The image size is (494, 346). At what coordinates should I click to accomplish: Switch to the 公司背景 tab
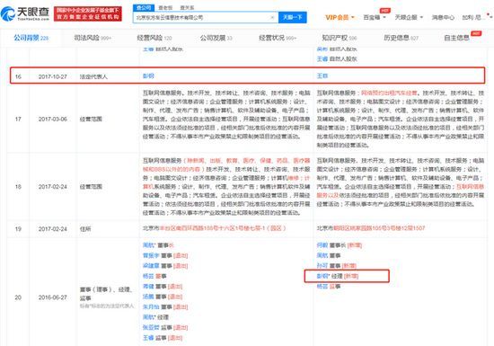point(31,38)
